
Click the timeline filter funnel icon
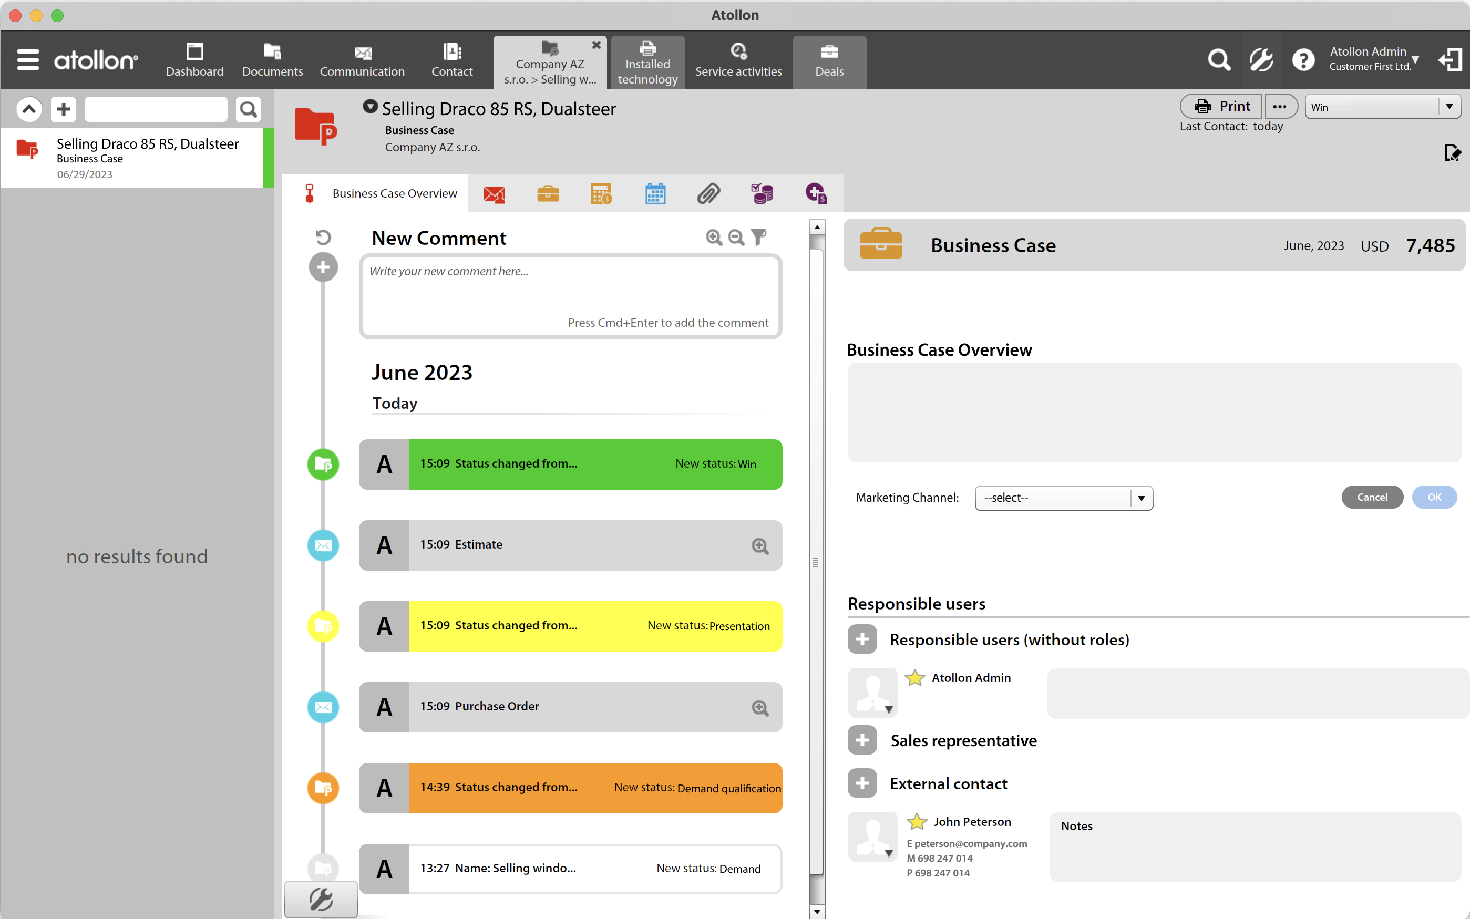[758, 237]
